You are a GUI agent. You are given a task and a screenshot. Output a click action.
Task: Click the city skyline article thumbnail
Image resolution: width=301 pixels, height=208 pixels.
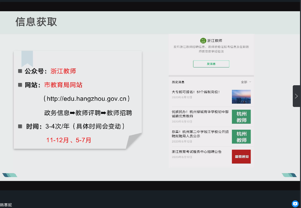point(241,97)
